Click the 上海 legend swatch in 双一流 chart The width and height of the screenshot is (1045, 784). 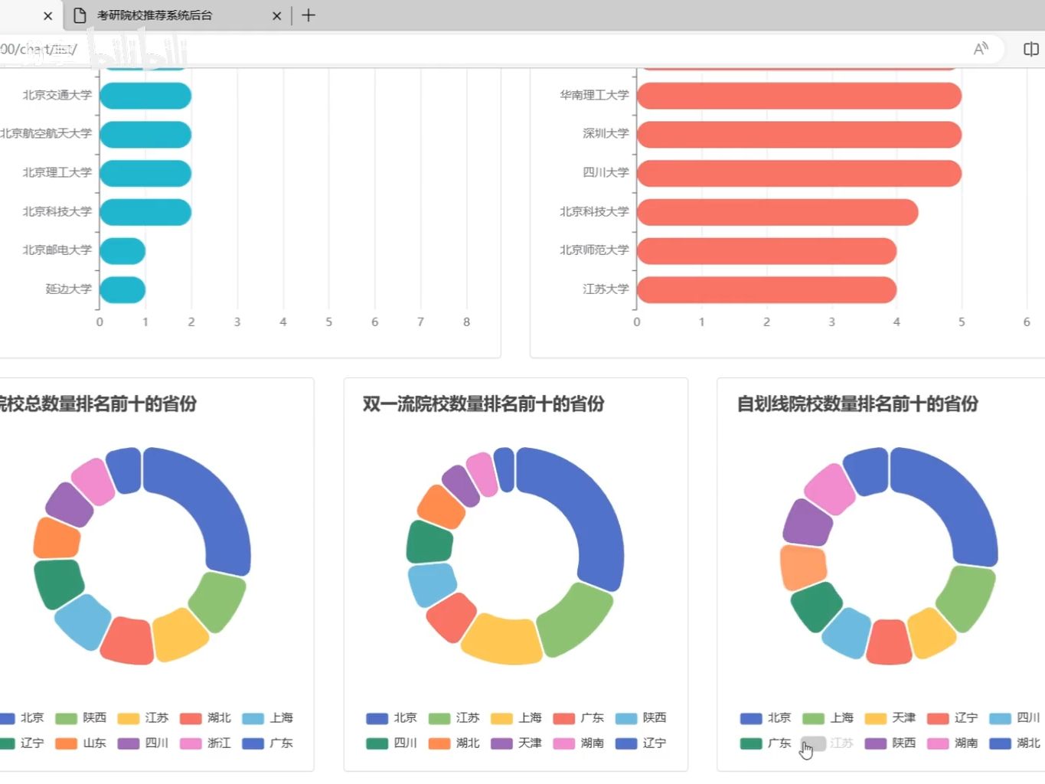(501, 718)
